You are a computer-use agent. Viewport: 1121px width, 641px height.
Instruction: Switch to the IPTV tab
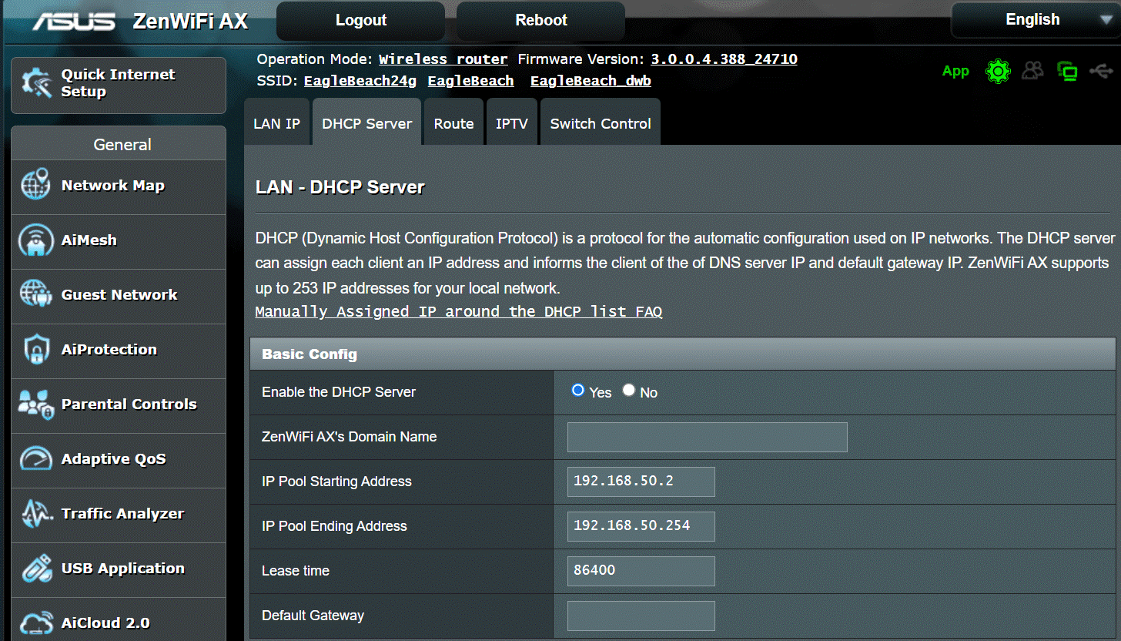512,123
